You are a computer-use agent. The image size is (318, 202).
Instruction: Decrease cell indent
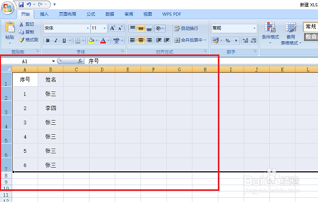pyautogui.click(x=158, y=40)
